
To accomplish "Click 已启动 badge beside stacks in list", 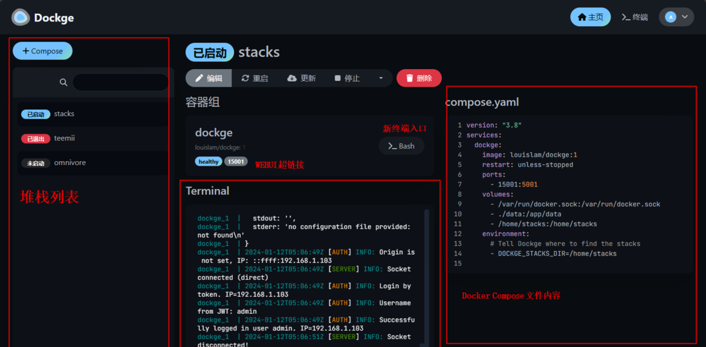I will [35, 115].
